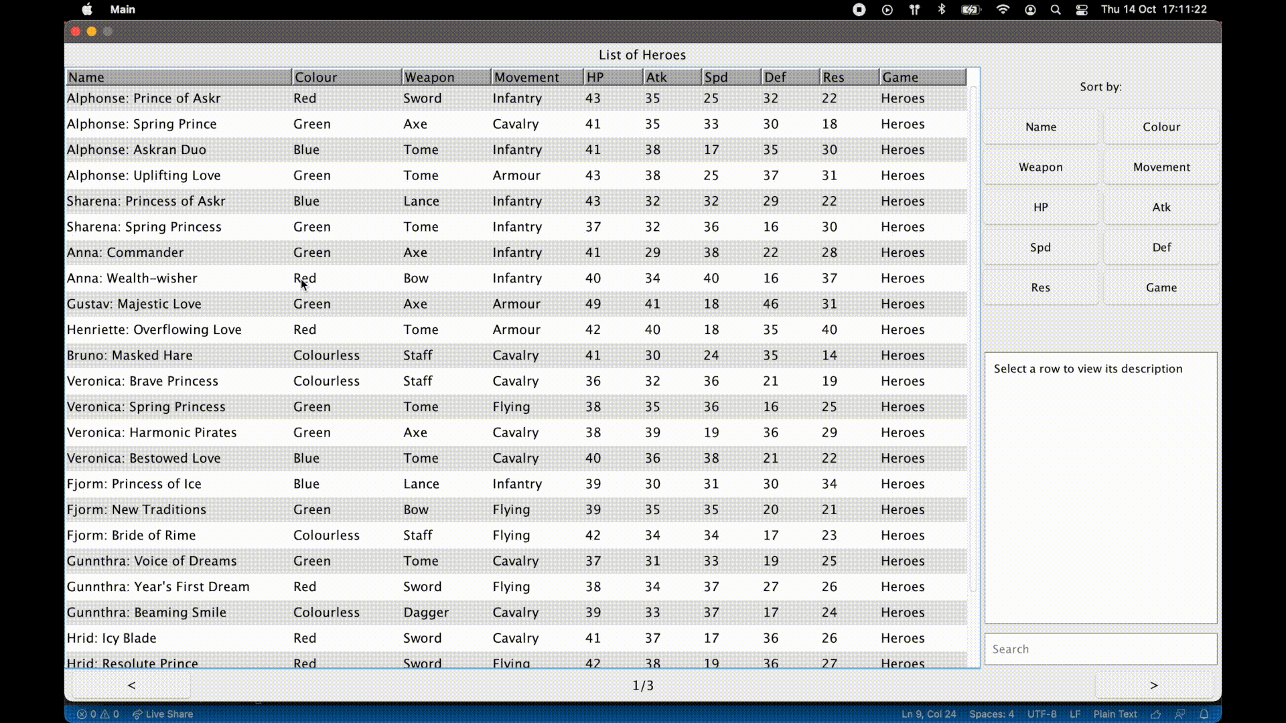
Task: Sort heroes by Game button
Action: (1161, 288)
